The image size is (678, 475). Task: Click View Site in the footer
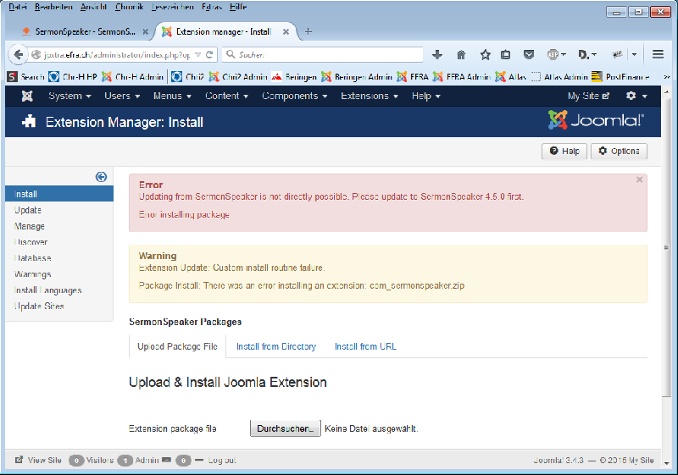38,461
